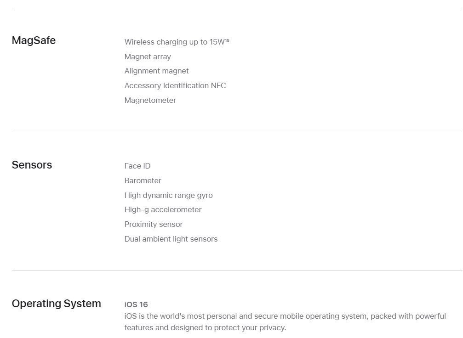Click the Face ID entry

point(137,166)
